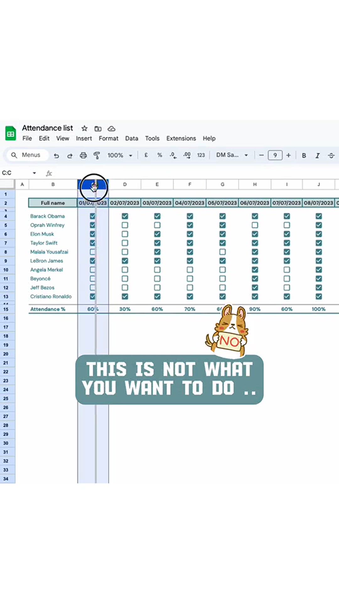Click the print icon
Screen dimensions: 339x603
83,155
